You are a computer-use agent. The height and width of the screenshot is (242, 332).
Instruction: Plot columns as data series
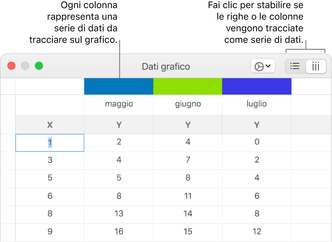click(316, 67)
